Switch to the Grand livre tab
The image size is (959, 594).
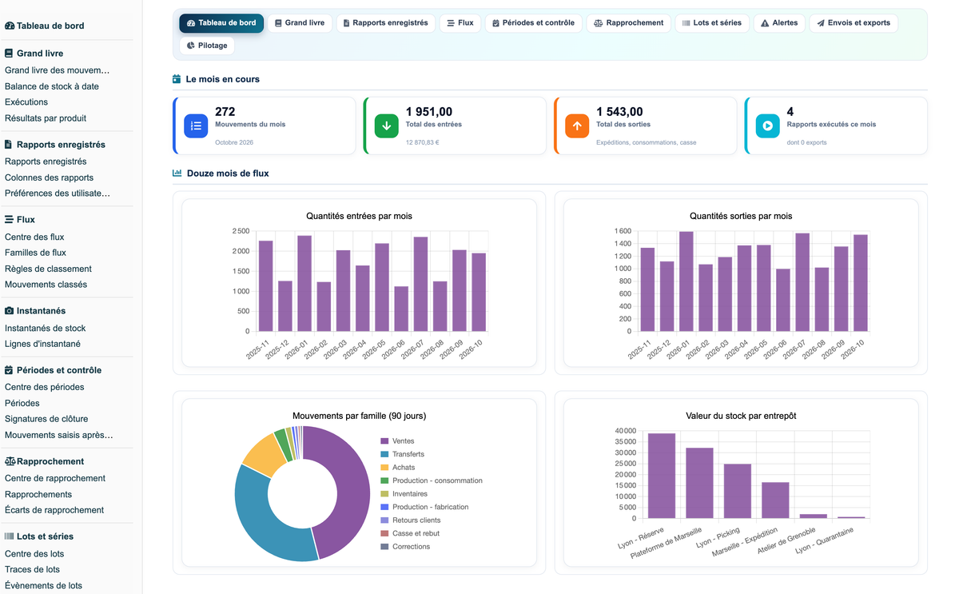coord(300,23)
